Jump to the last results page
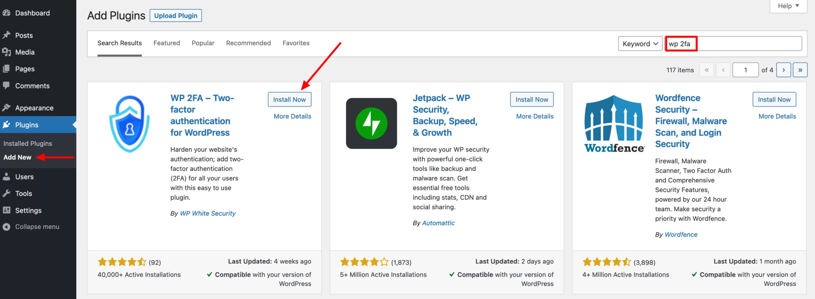 (x=800, y=70)
